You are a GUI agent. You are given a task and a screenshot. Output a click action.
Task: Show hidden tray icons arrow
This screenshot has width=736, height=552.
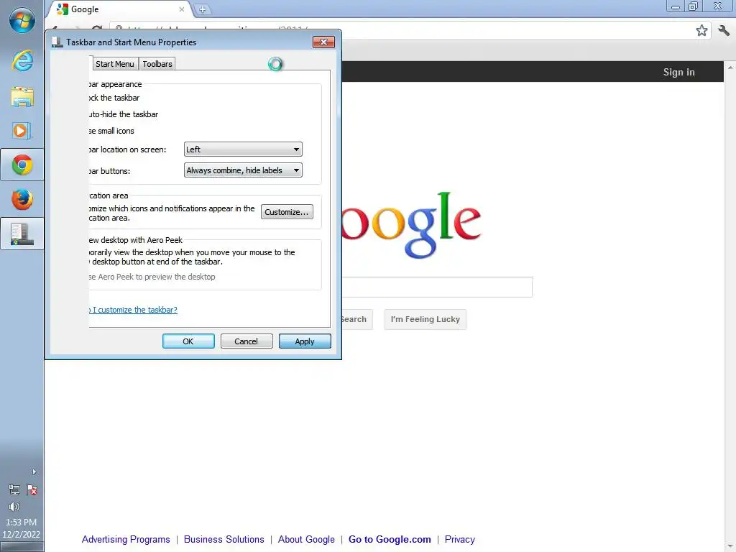click(x=34, y=471)
